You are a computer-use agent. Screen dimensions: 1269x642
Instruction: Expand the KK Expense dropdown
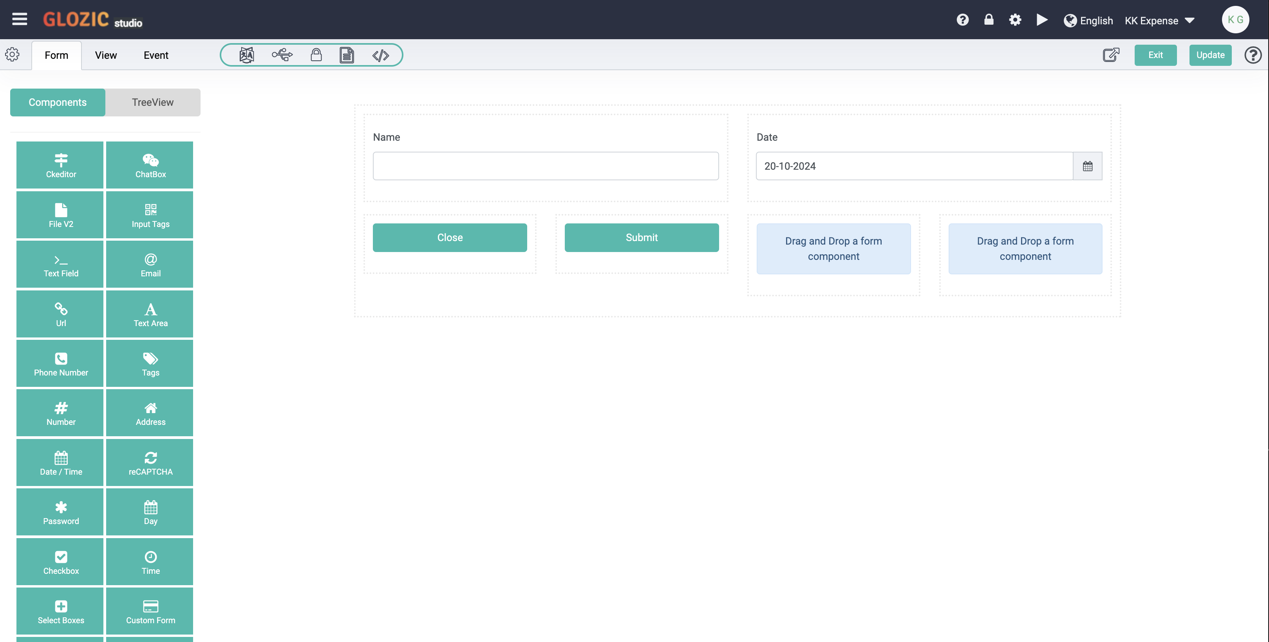coord(1160,20)
